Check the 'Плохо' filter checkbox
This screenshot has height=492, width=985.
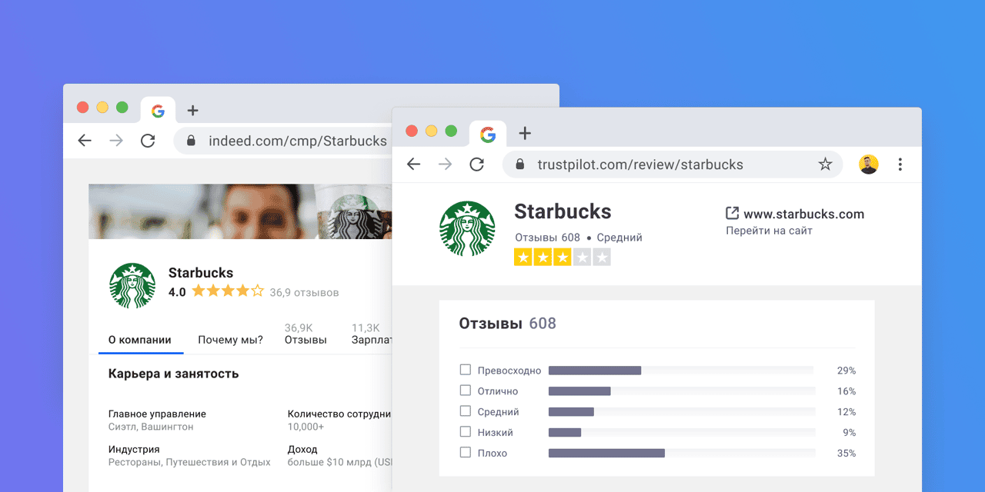[465, 453]
